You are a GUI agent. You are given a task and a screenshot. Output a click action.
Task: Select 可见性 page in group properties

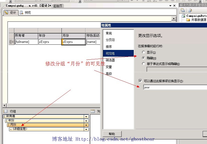click(x=118, y=53)
